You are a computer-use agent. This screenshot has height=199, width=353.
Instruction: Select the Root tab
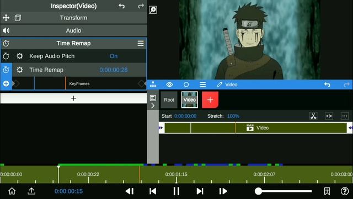(169, 99)
